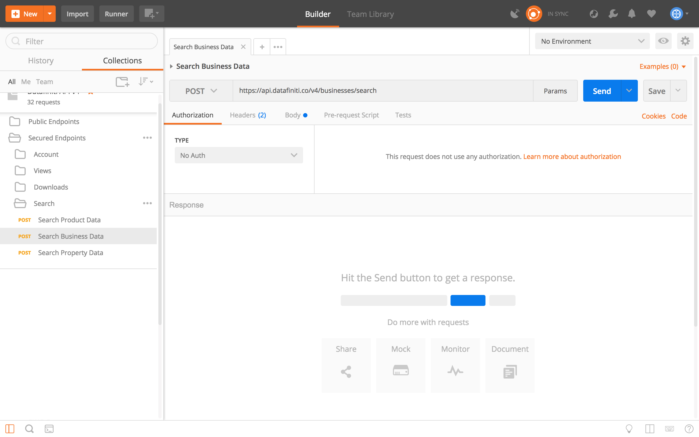Select the Pre-request Script tab
Screen dimensions: 699x437
pos(351,115)
